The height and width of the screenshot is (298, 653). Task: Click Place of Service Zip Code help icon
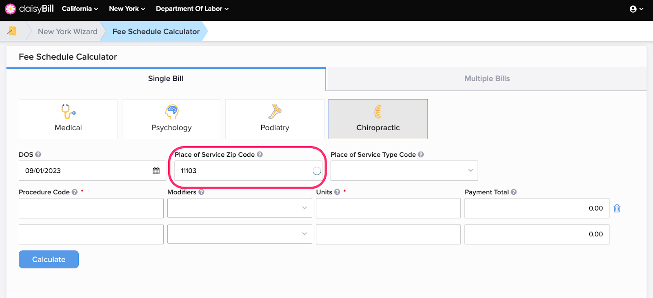260,154
